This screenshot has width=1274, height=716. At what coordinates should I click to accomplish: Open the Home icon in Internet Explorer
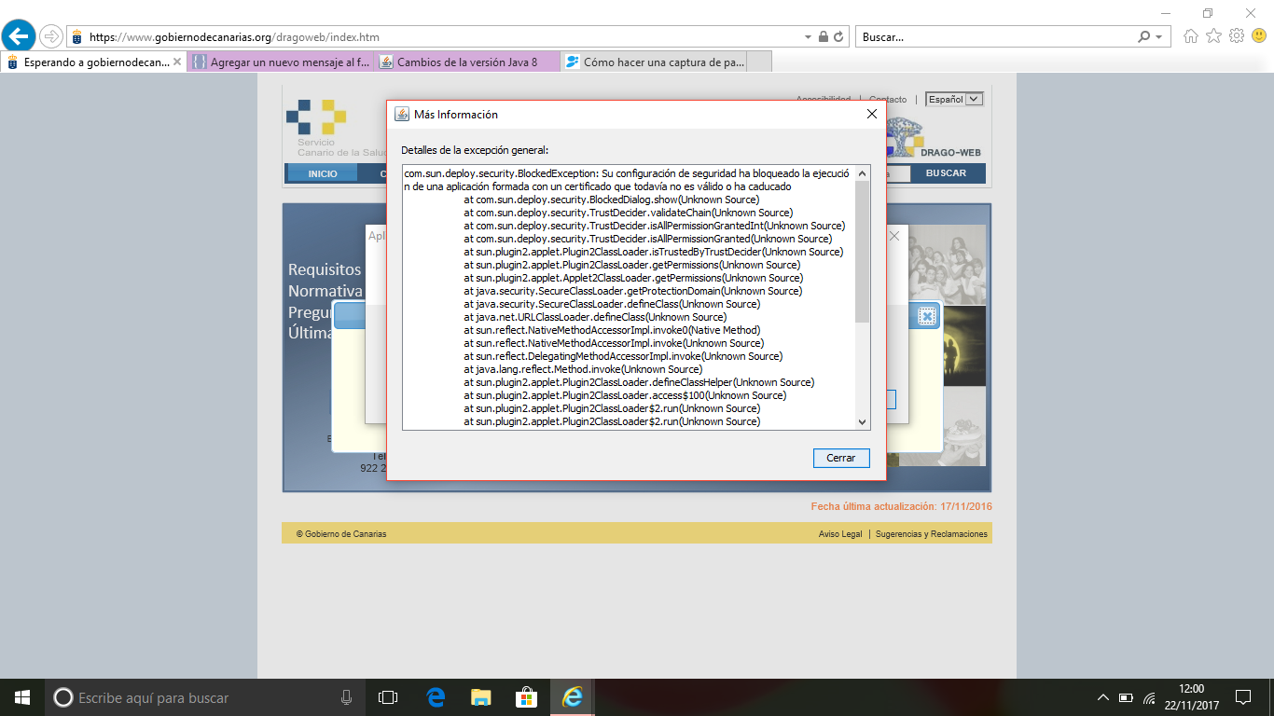[1191, 36]
